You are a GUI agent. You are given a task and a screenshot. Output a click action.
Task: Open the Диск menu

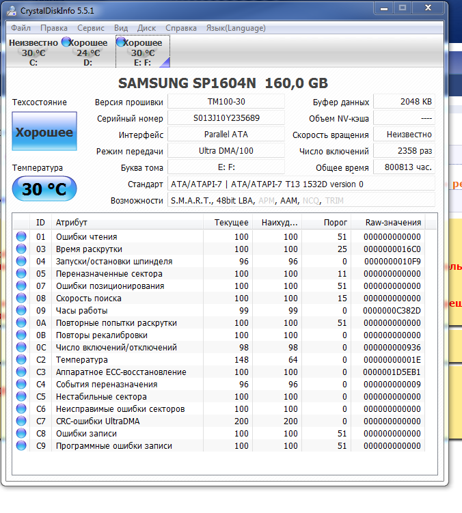click(146, 28)
